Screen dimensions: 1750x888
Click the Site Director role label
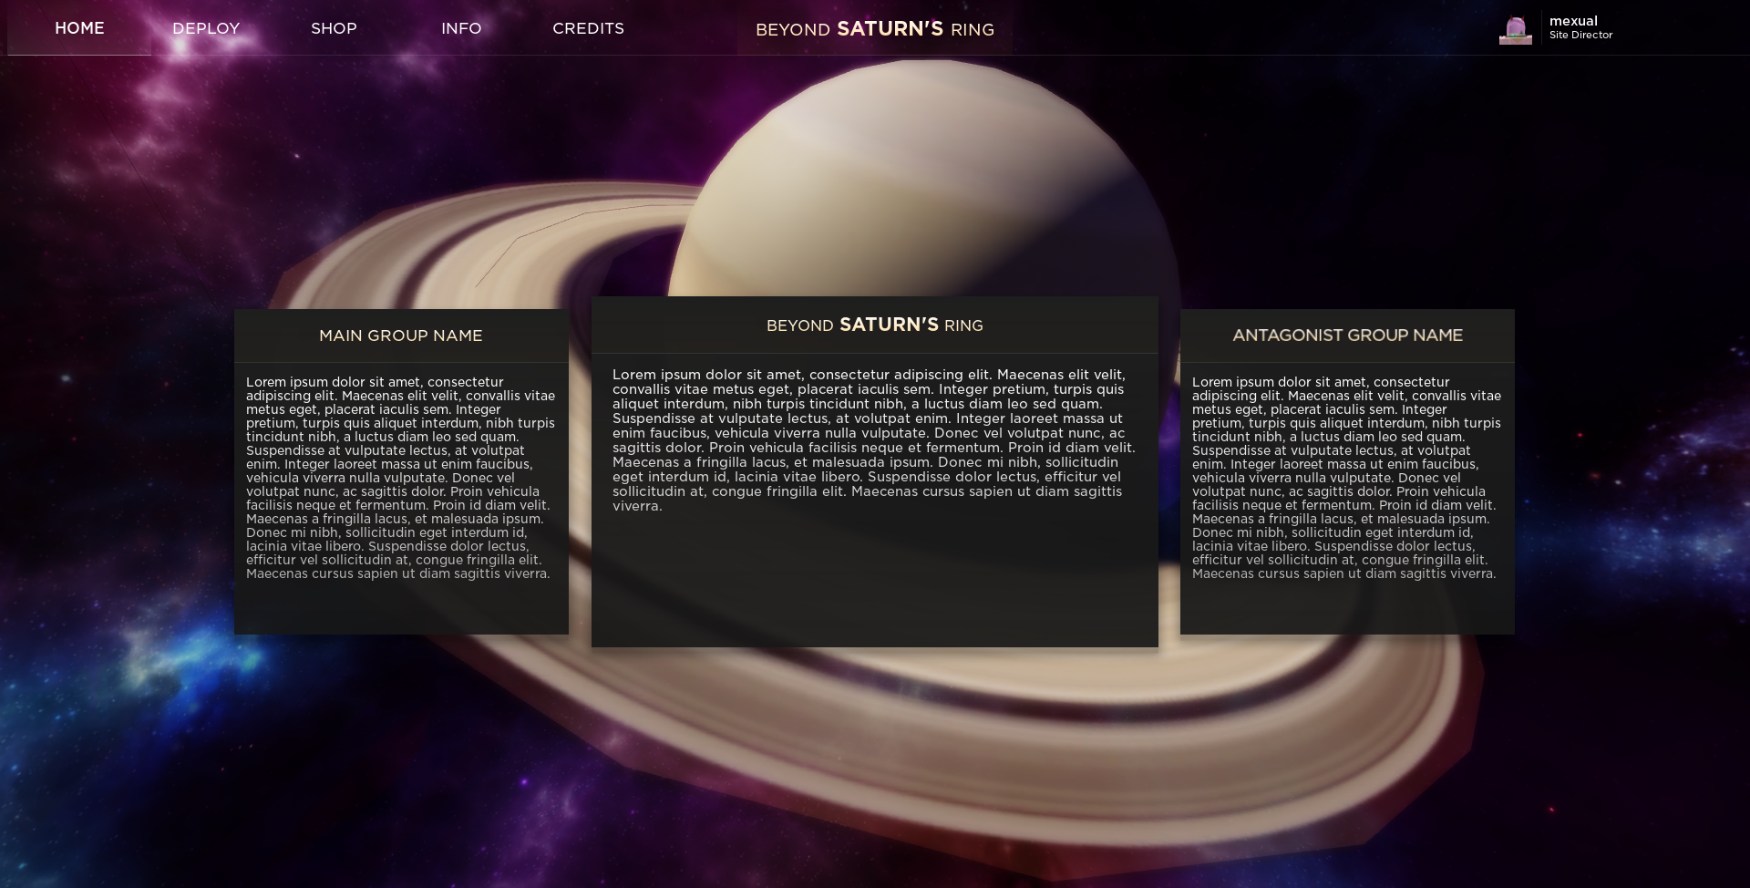pos(1580,36)
